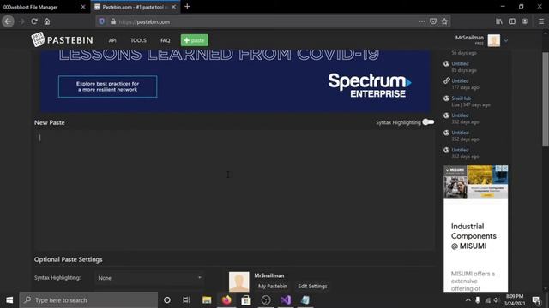Click the microphone icon in system tray
The height and width of the screenshot is (308, 549).
(478, 300)
